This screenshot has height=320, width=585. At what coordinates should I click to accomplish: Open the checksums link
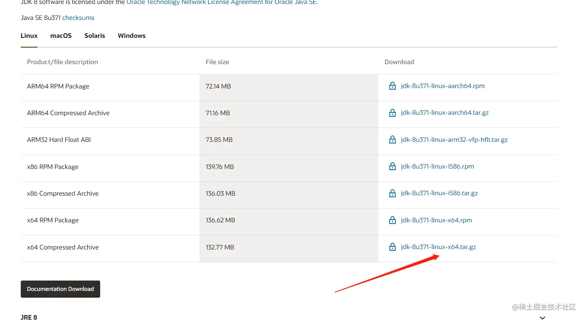78,18
